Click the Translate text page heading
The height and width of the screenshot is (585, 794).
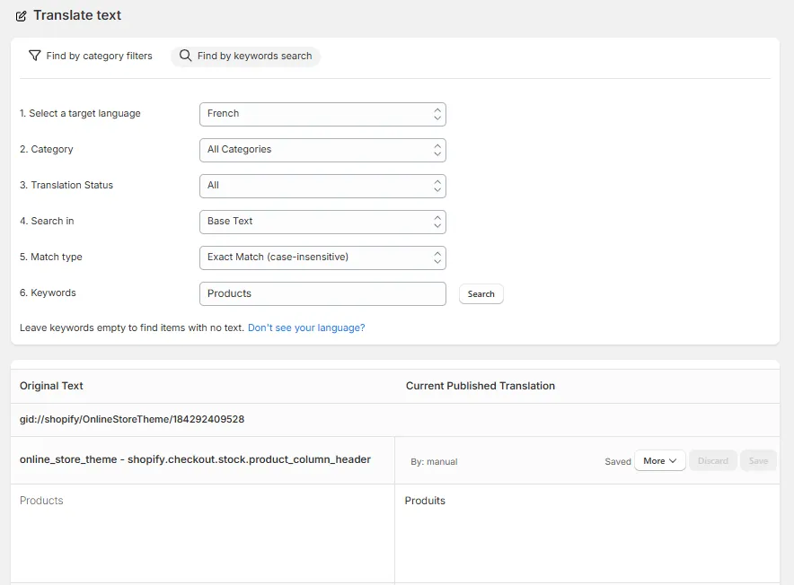click(x=77, y=15)
